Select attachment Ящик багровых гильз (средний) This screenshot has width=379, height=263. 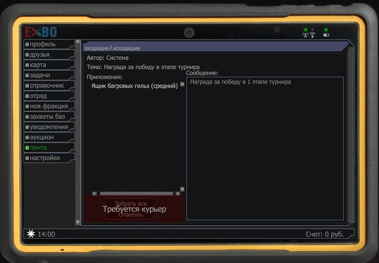[x=134, y=86]
